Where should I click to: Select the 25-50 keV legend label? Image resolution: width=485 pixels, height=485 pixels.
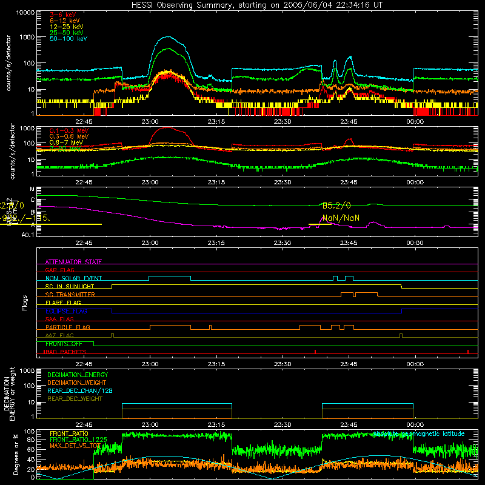pyautogui.click(x=67, y=33)
